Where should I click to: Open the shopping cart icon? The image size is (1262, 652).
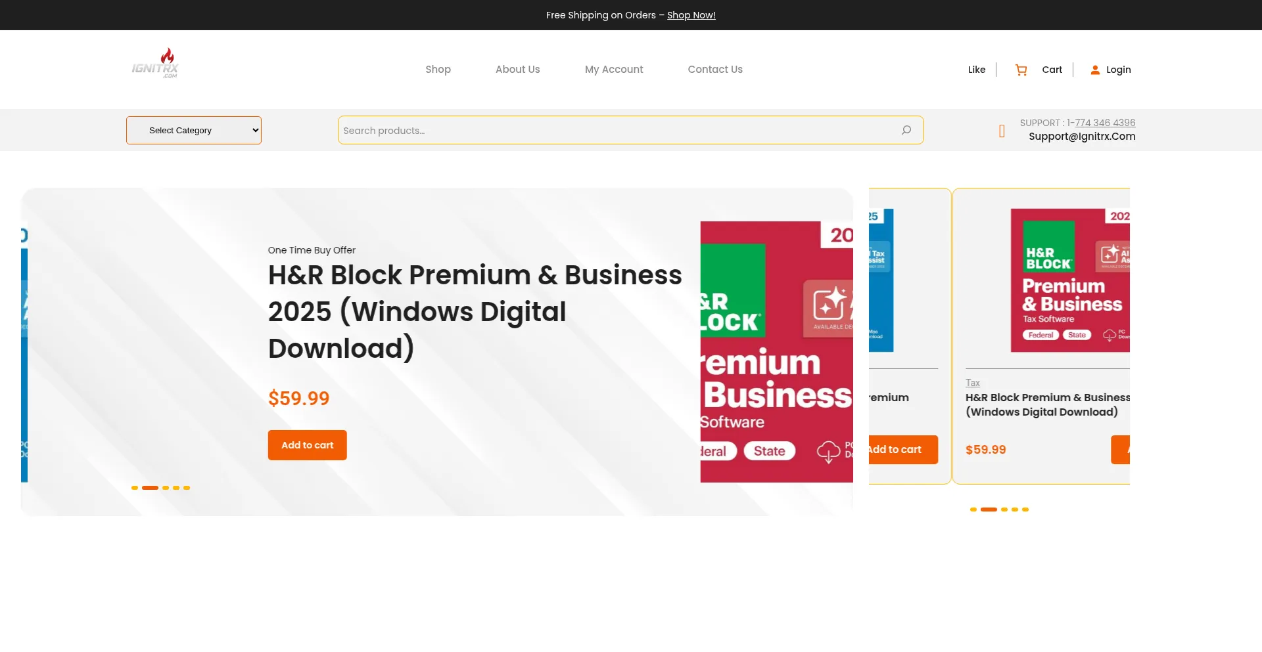(1021, 70)
